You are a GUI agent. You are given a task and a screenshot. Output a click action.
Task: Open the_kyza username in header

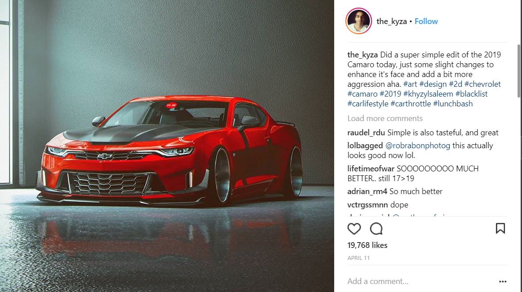pyautogui.click(x=392, y=21)
